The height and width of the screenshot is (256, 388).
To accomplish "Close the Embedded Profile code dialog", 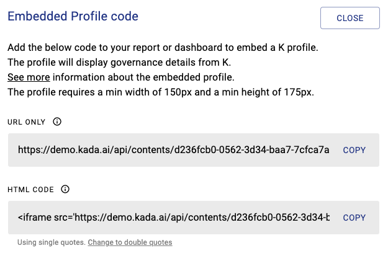I will coord(350,18).
